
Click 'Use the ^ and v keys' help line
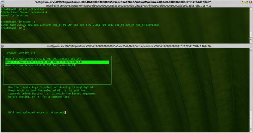tap(51, 87)
